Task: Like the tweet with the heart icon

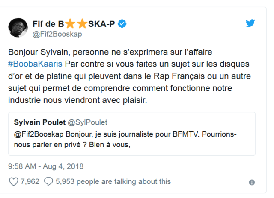Action: 14,181
